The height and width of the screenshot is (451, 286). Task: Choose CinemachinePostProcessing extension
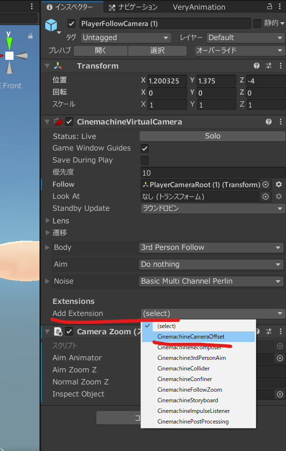click(x=198, y=422)
